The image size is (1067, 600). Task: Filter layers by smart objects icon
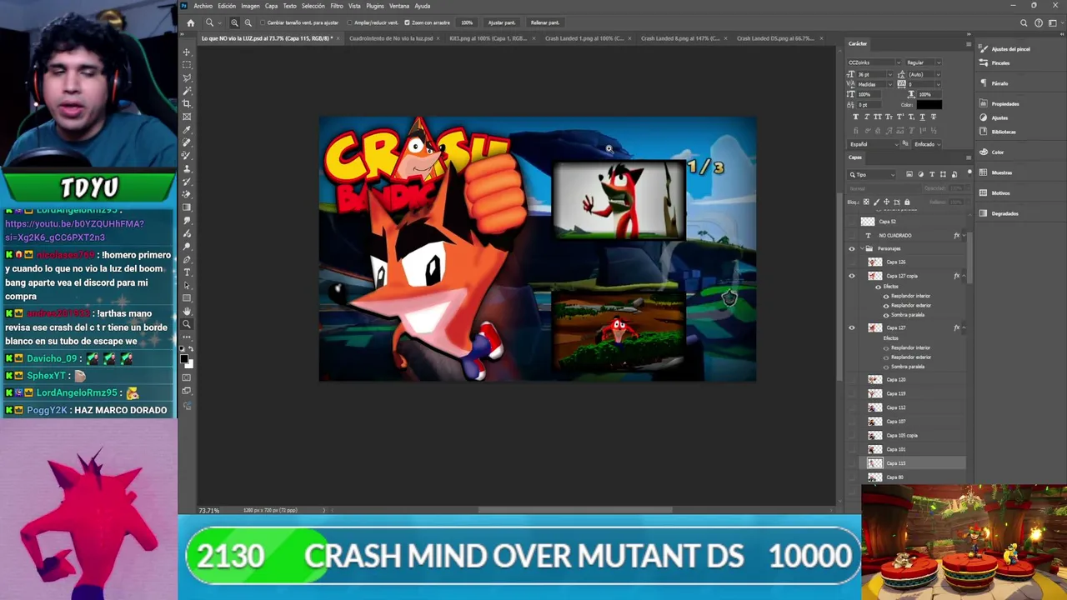point(953,174)
